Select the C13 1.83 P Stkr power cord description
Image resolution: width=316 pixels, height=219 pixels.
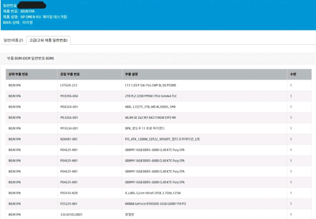point(151,85)
